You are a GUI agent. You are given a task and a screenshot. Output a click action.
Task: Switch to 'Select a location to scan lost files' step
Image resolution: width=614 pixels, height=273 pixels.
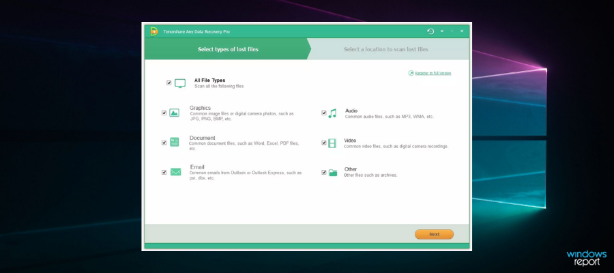pyautogui.click(x=388, y=49)
